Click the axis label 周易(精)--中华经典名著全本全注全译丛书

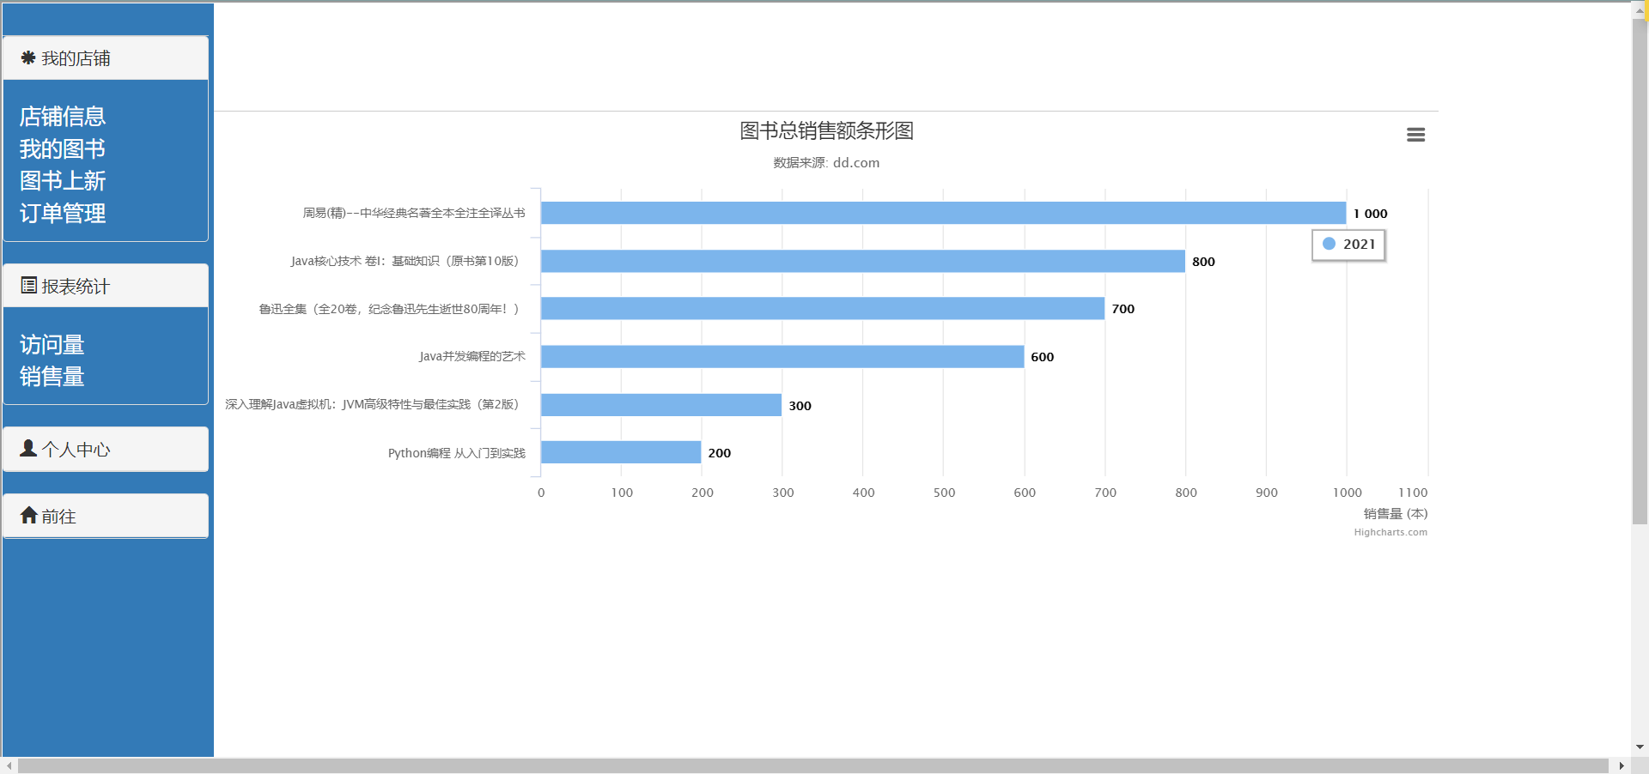pyautogui.click(x=414, y=213)
